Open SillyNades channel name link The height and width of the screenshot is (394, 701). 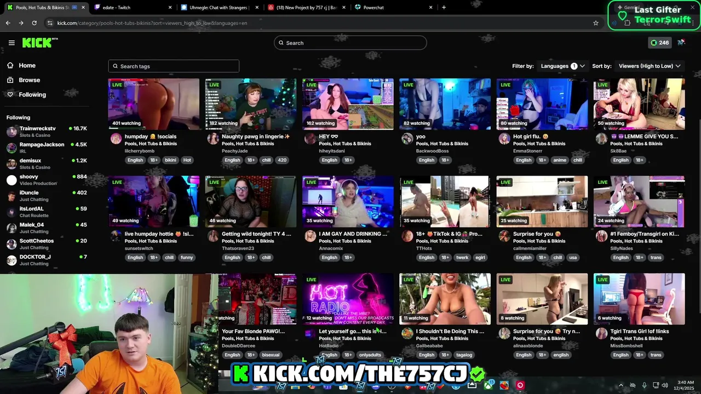622,248
